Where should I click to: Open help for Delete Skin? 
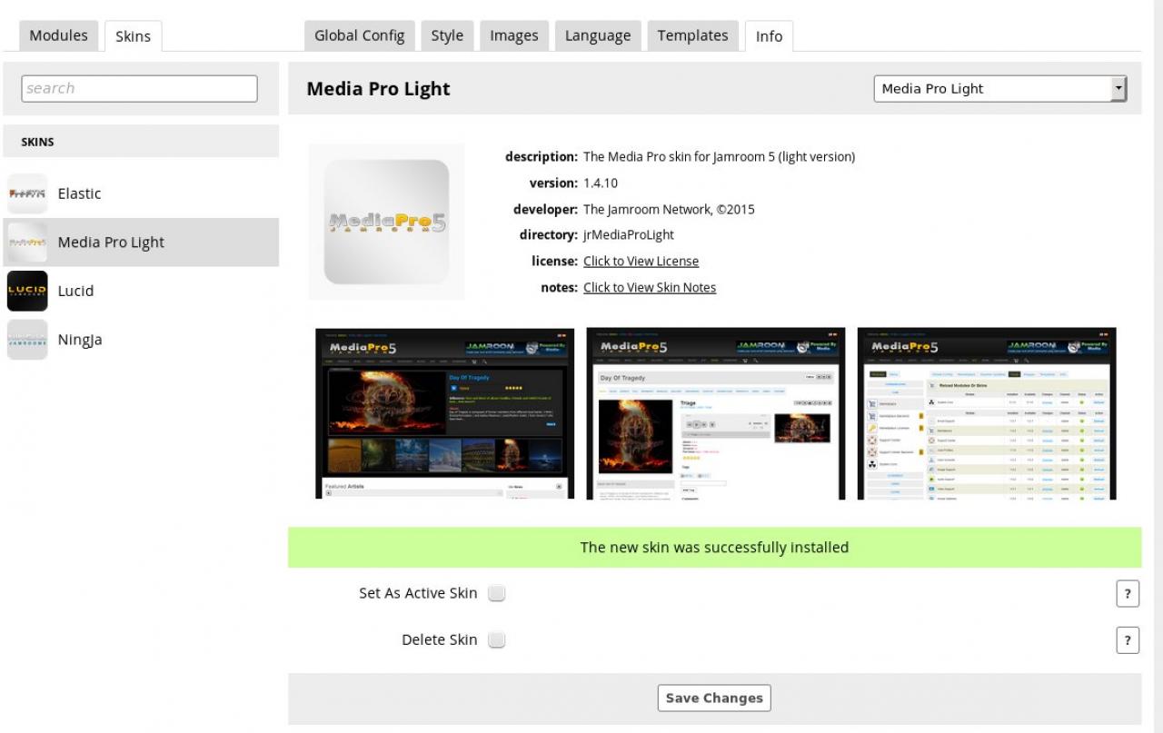[1127, 640]
